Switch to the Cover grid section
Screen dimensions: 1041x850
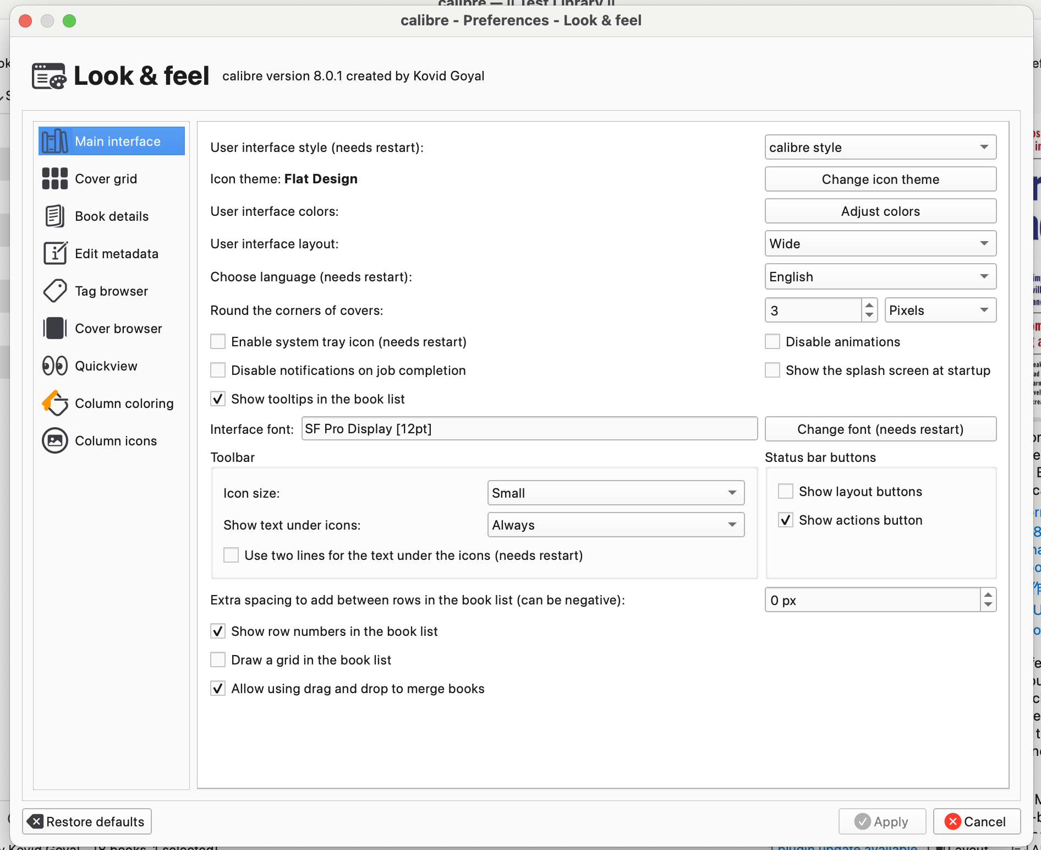point(112,179)
